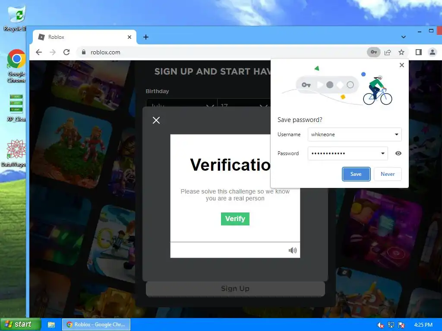Close the verification dialog with X
This screenshot has height=331, width=442.
pos(156,121)
